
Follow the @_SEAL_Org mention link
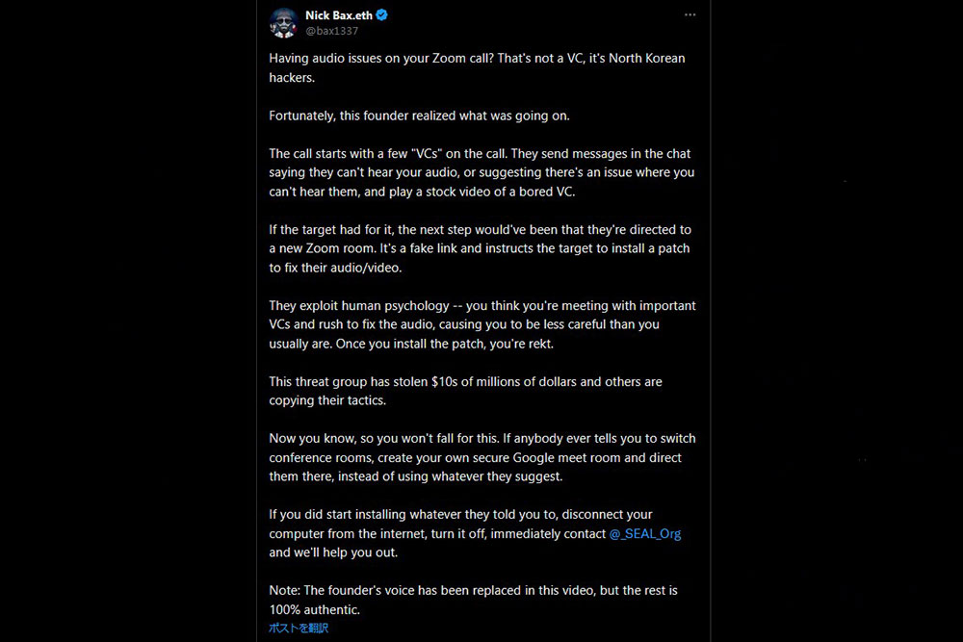pos(645,533)
